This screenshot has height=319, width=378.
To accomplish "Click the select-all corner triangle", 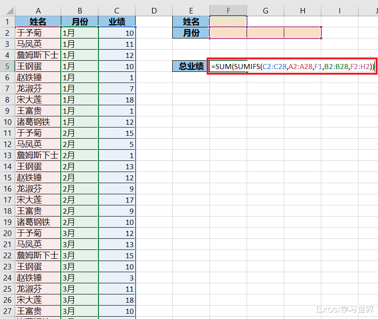I will (9, 11).
